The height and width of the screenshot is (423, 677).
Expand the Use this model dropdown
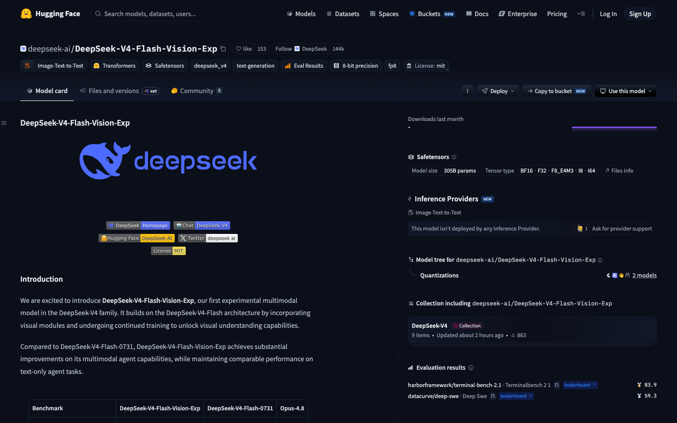[x=625, y=91]
